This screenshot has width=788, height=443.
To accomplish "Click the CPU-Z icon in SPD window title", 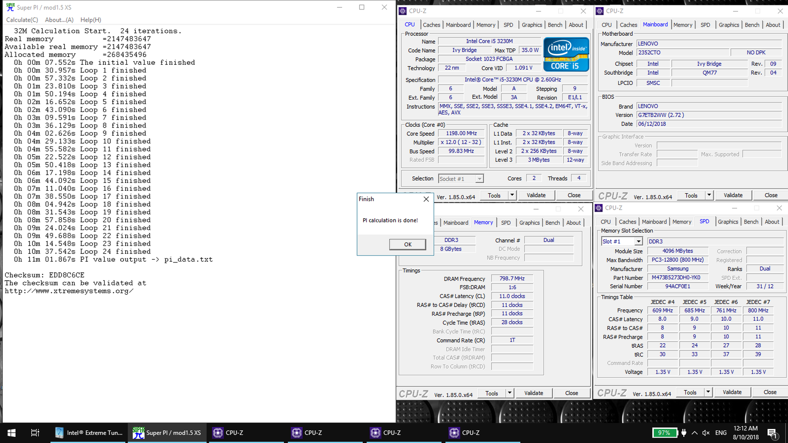I will pos(599,208).
